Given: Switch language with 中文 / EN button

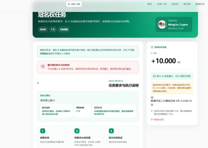Looking at the screenshot, I should click(74, 4).
